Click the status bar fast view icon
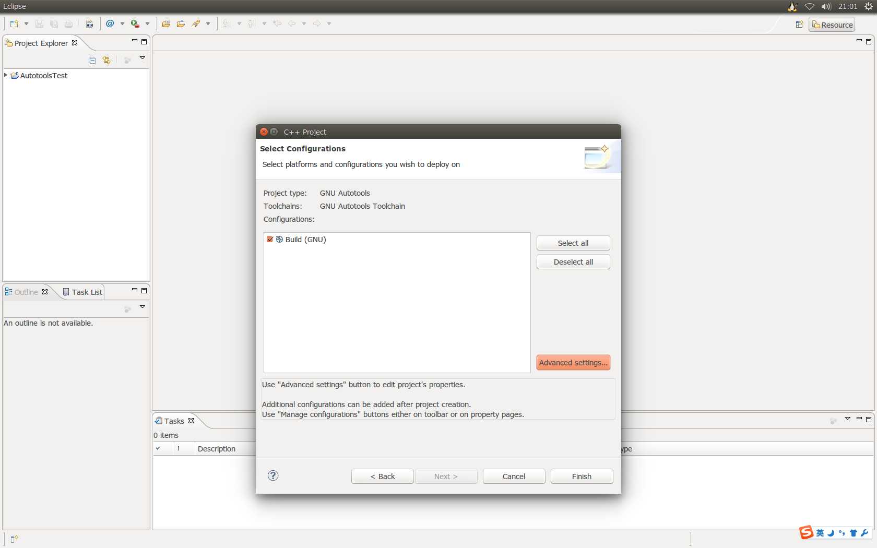The width and height of the screenshot is (877, 548). (14, 539)
